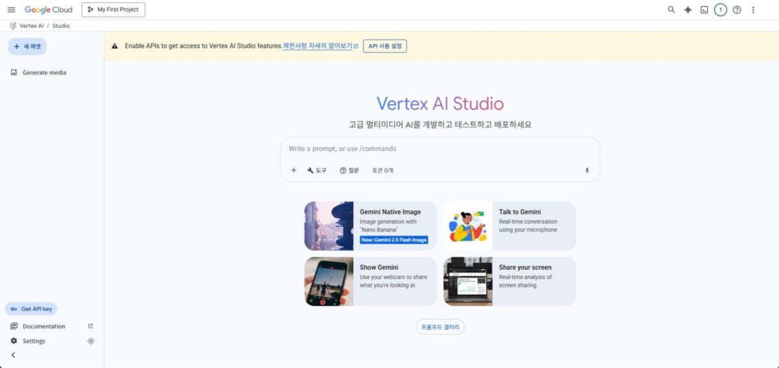Toggle the light/dark theme sun icon
The image size is (779, 368).
[91, 341]
